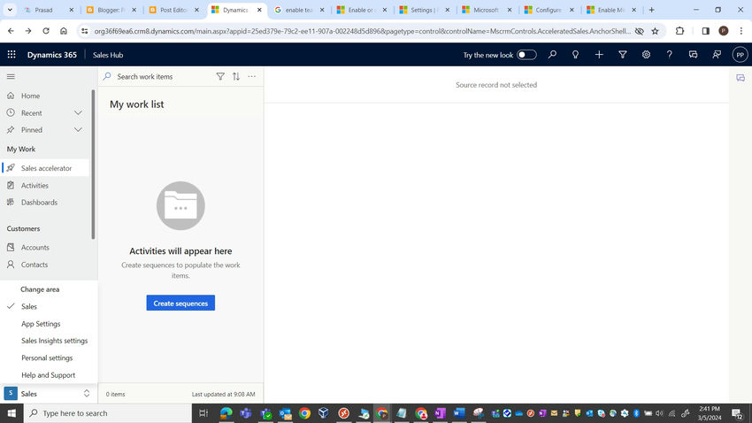The height and width of the screenshot is (423, 752).
Task: Filter work items with funnel icon
Action: (220, 76)
